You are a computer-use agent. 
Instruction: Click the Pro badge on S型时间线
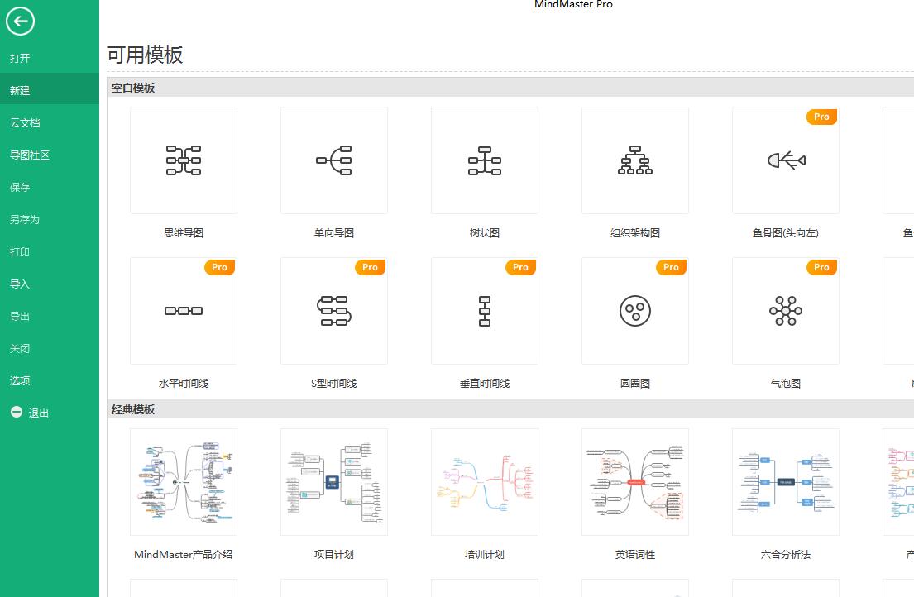[x=370, y=267]
